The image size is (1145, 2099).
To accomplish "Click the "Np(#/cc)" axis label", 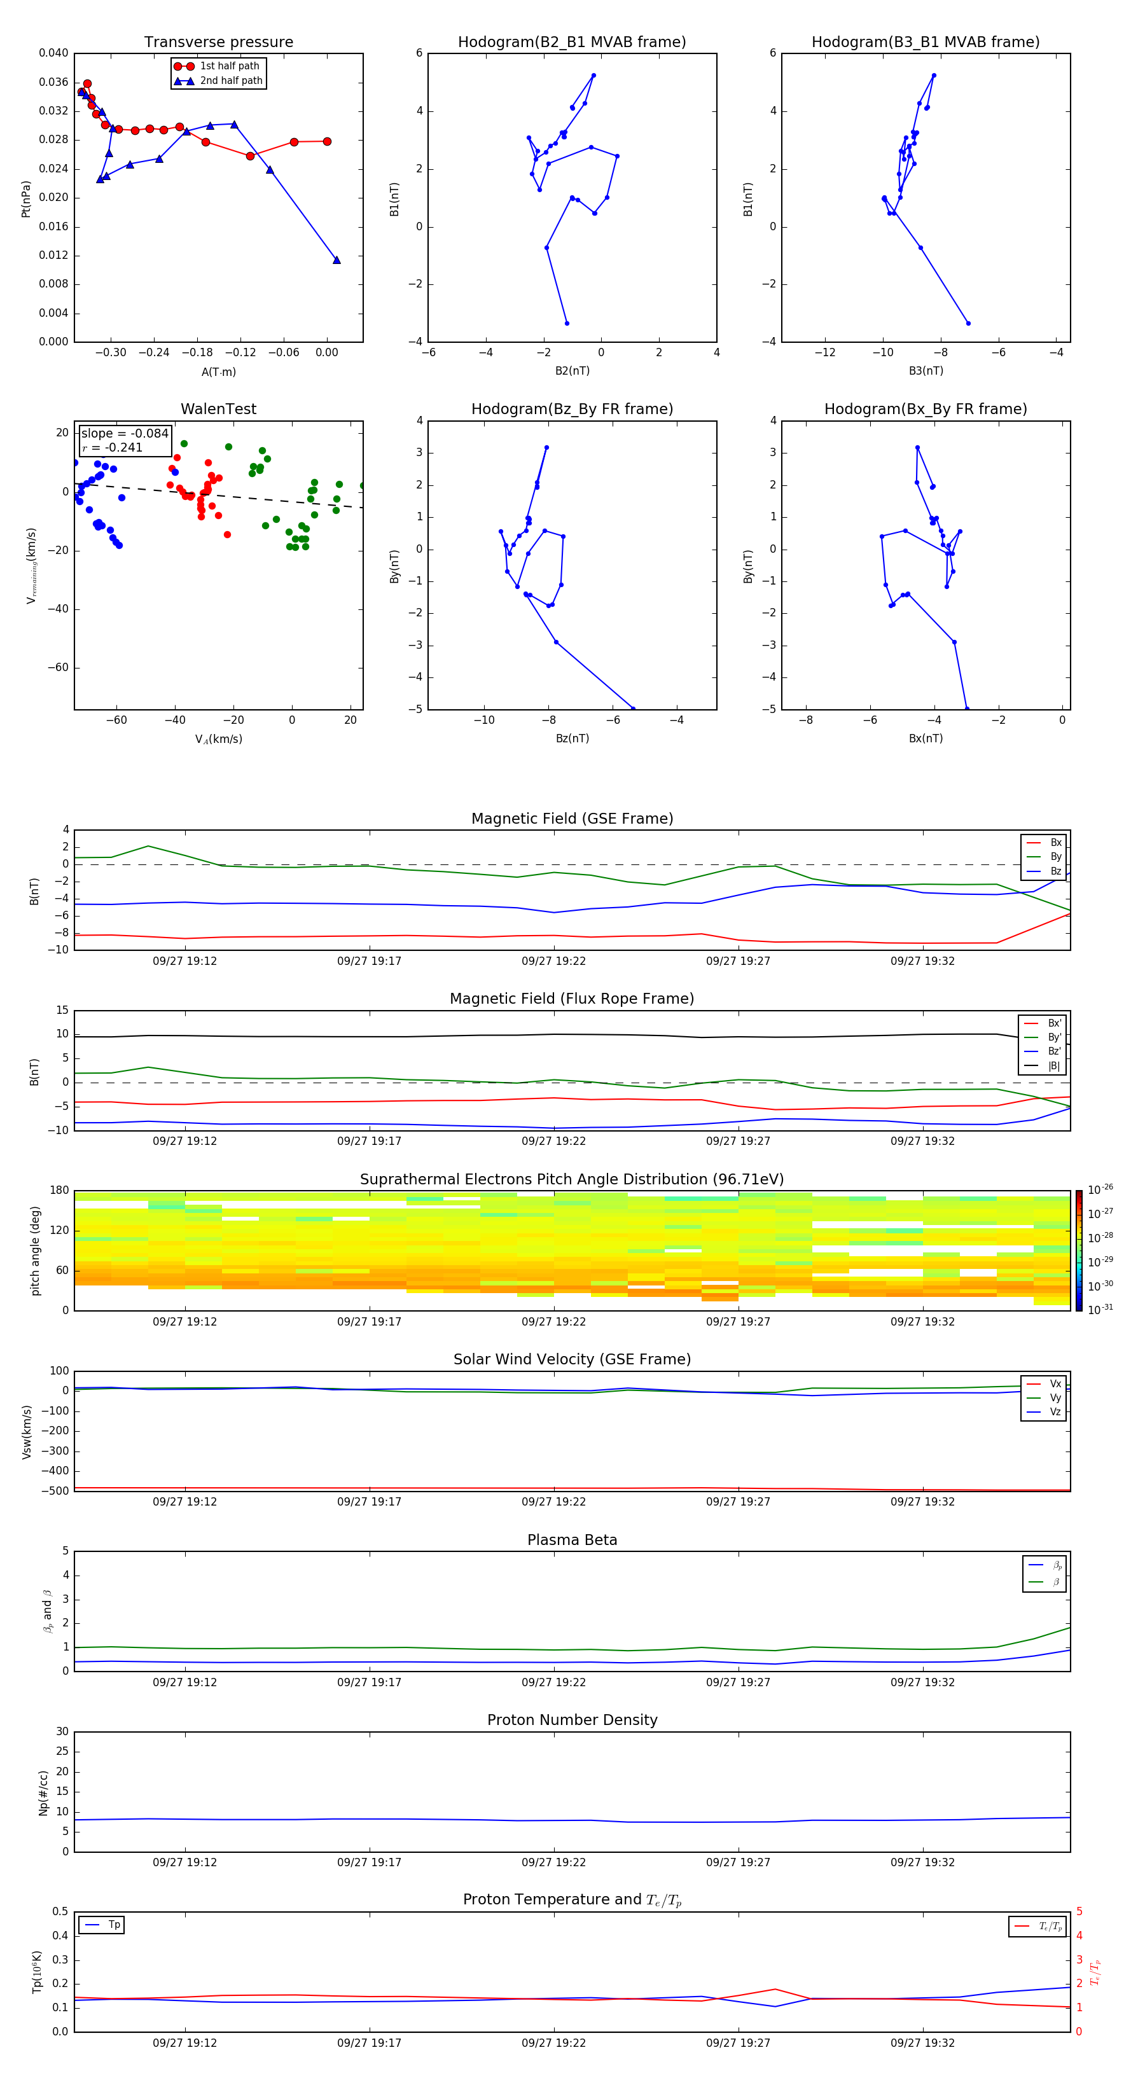I will 44,1792.
